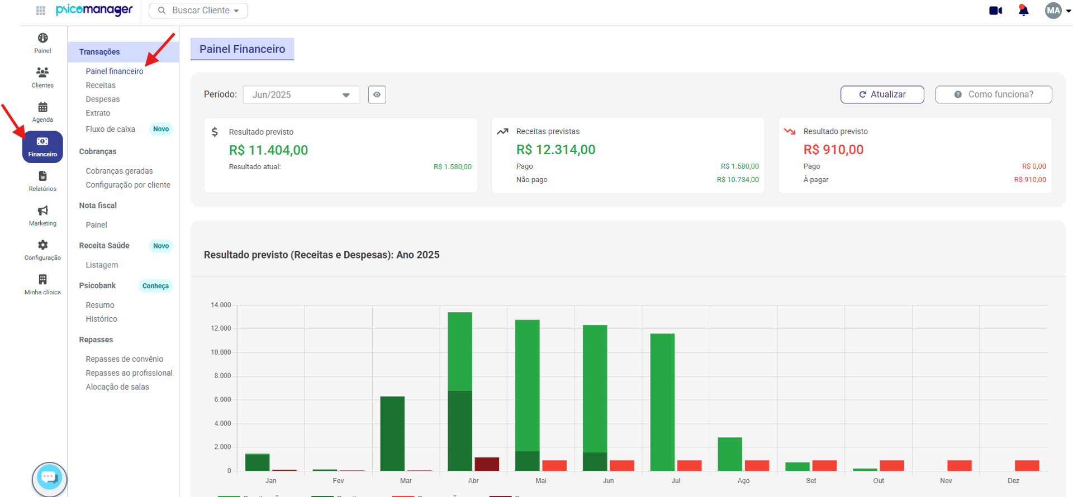Click the Conheça badge next to Psicobank

pyautogui.click(x=155, y=286)
